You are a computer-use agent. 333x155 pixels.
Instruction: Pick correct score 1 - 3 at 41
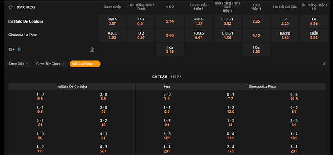[231, 122]
